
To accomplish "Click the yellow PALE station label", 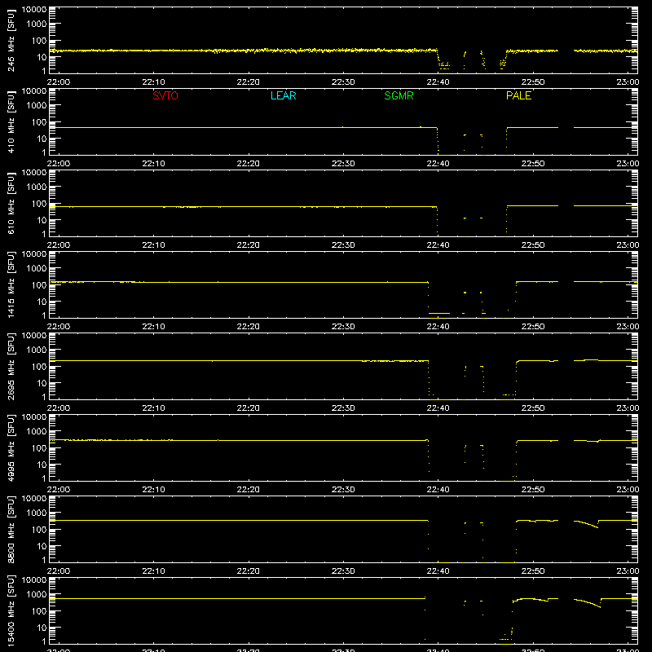I will (x=518, y=95).
